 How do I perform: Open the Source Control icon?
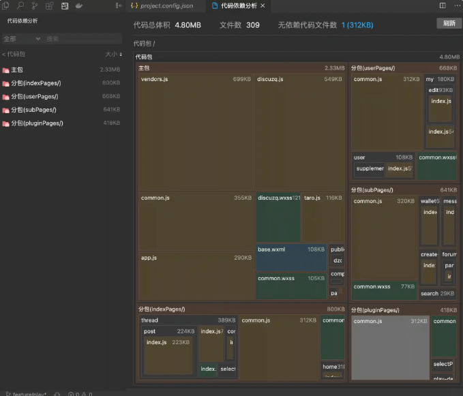pyautogui.click(x=35, y=5)
